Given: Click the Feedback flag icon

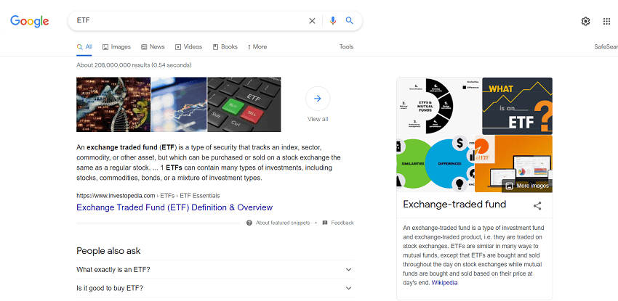Looking at the screenshot, I should [x=325, y=223].
